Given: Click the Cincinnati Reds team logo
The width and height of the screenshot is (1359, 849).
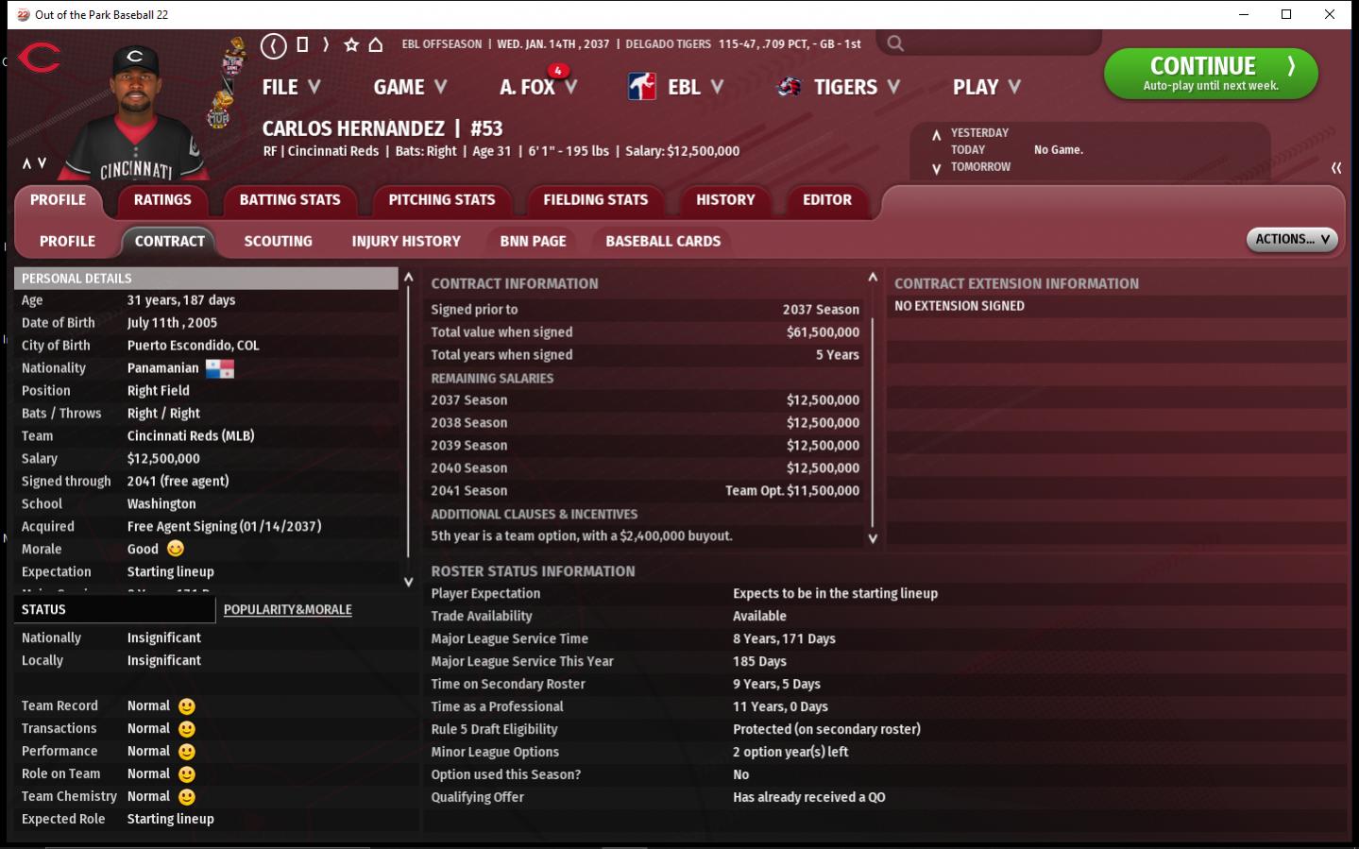Looking at the screenshot, I should (x=39, y=59).
